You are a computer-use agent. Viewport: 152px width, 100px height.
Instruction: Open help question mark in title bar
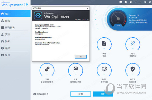coord(136,2)
